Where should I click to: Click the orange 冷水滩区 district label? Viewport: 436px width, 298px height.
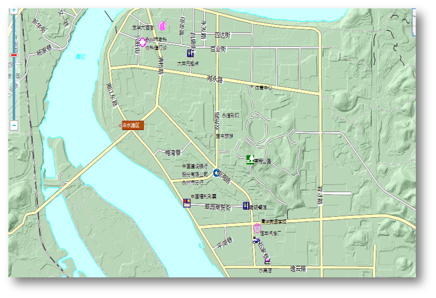133,125
